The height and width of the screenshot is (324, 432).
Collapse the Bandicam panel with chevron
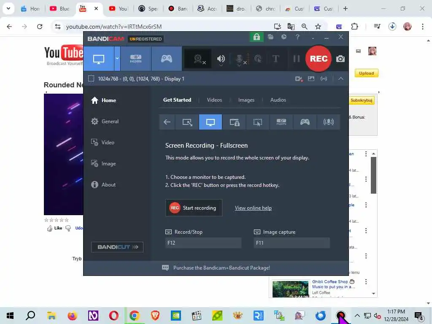[x=341, y=79]
